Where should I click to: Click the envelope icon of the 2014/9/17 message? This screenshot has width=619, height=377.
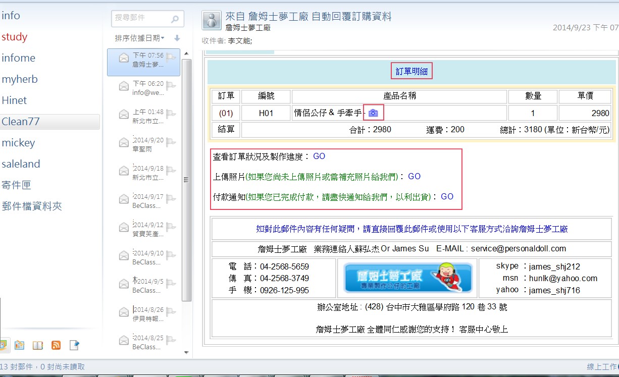coord(124,199)
